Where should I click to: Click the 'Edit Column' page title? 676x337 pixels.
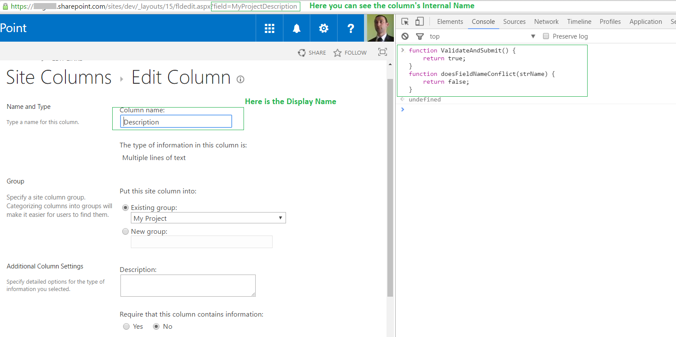(181, 78)
